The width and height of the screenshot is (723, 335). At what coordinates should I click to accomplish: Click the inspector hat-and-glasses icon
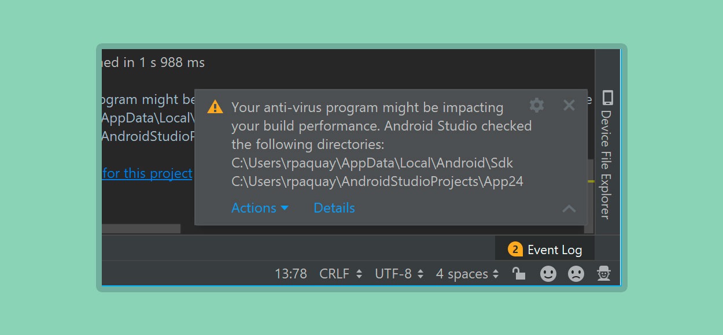pyautogui.click(x=604, y=273)
